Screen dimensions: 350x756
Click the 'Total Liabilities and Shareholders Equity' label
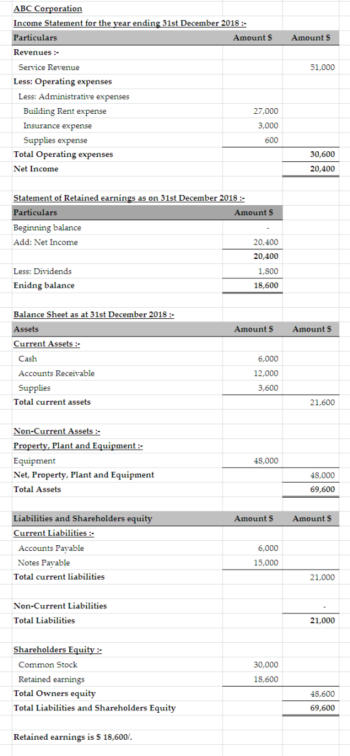pyautogui.click(x=94, y=708)
